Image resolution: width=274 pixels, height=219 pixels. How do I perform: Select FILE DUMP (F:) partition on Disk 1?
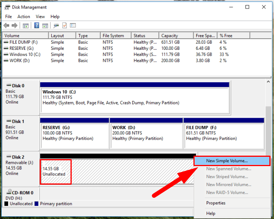coord(224,134)
